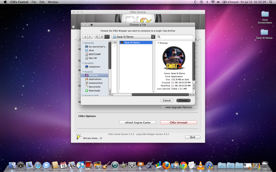The height and width of the screenshot is (172, 276).
Task: Select the Swat III Demo desktop folder
Action: click(264, 34)
